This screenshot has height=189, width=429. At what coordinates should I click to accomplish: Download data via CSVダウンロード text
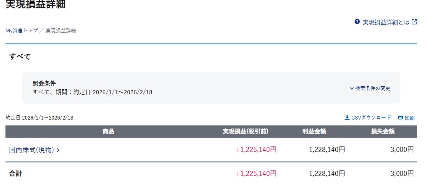tap(371, 117)
